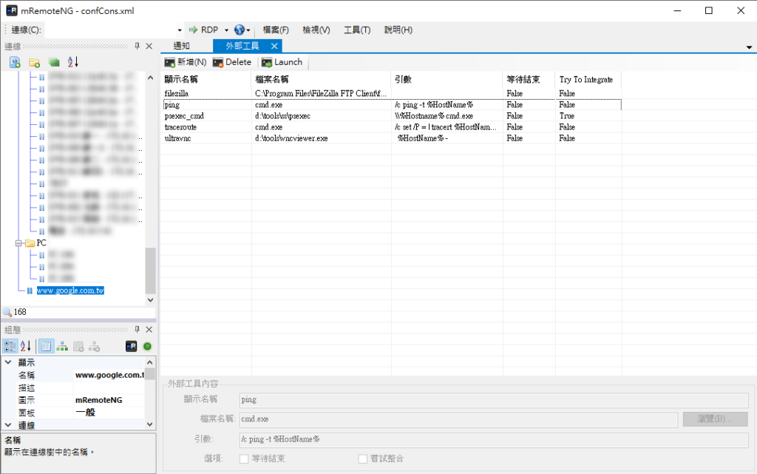This screenshot has height=474, width=757.
Task: Close the 外部工具 tab
Action: 274,46
